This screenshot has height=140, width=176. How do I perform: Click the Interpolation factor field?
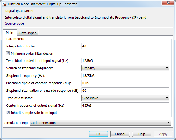125,46
